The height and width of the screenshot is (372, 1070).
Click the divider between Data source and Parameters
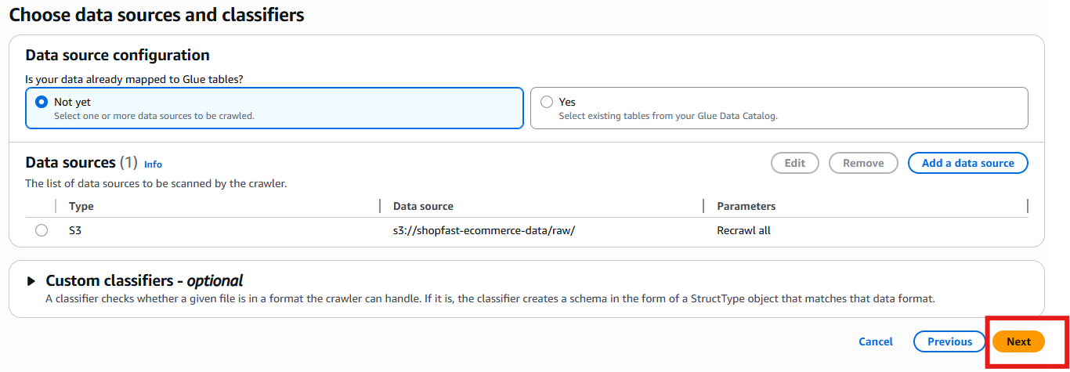click(x=703, y=206)
